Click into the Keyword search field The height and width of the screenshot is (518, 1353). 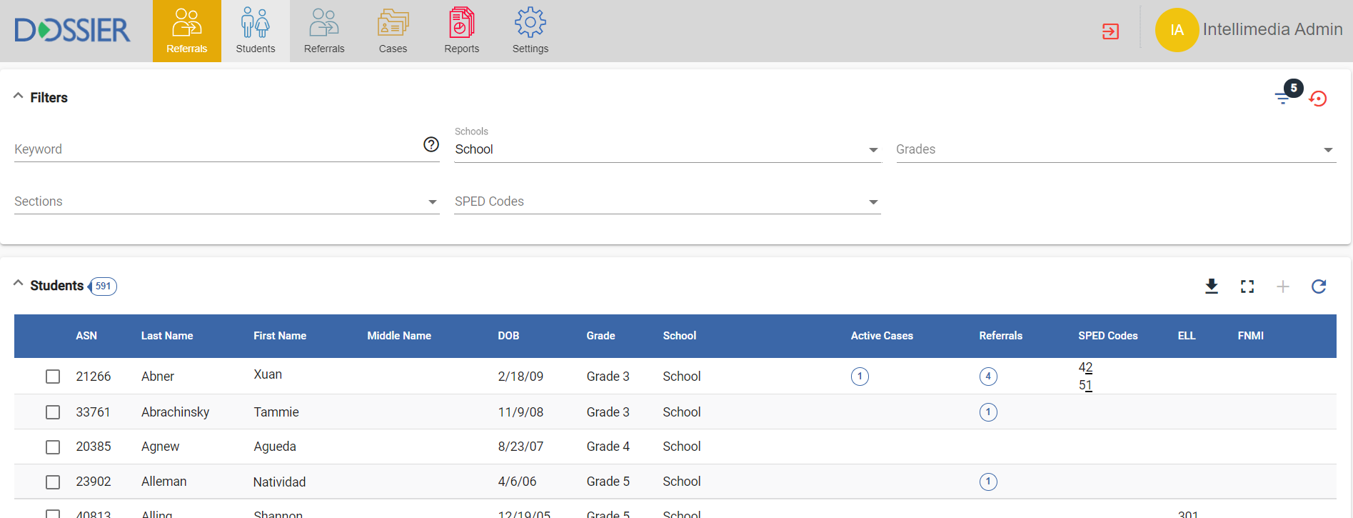pos(214,149)
